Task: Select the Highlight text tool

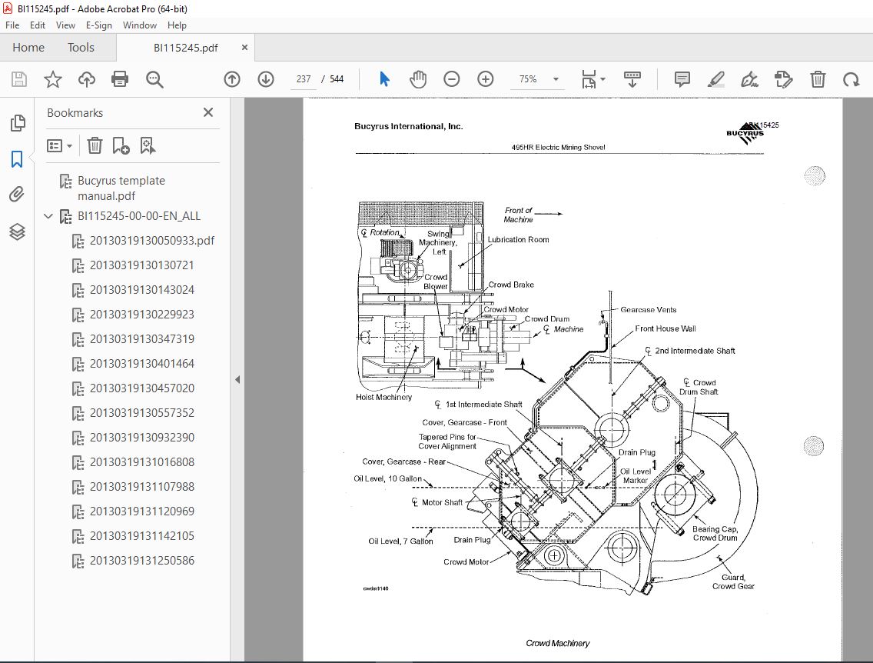Action: (x=716, y=79)
